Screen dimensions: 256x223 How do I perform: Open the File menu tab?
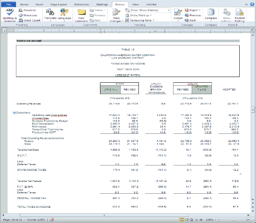click(x=8, y=4)
